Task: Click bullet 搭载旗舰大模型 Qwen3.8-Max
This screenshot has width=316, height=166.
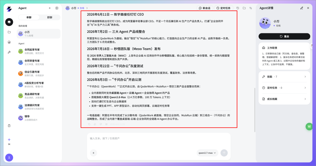Action: (x=131, y=97)
